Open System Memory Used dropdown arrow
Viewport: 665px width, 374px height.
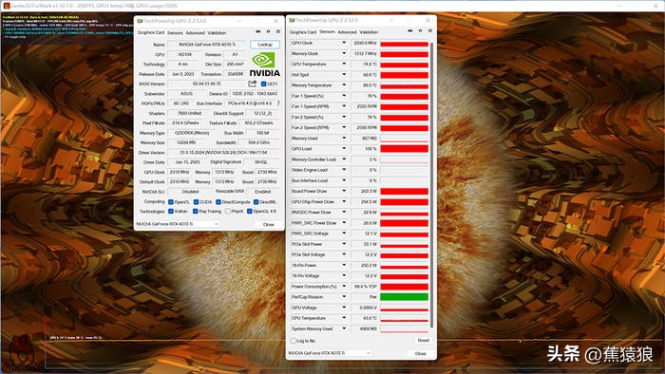coord(344,328)
